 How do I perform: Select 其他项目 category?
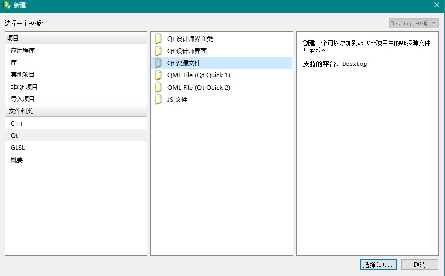point(23,75)
